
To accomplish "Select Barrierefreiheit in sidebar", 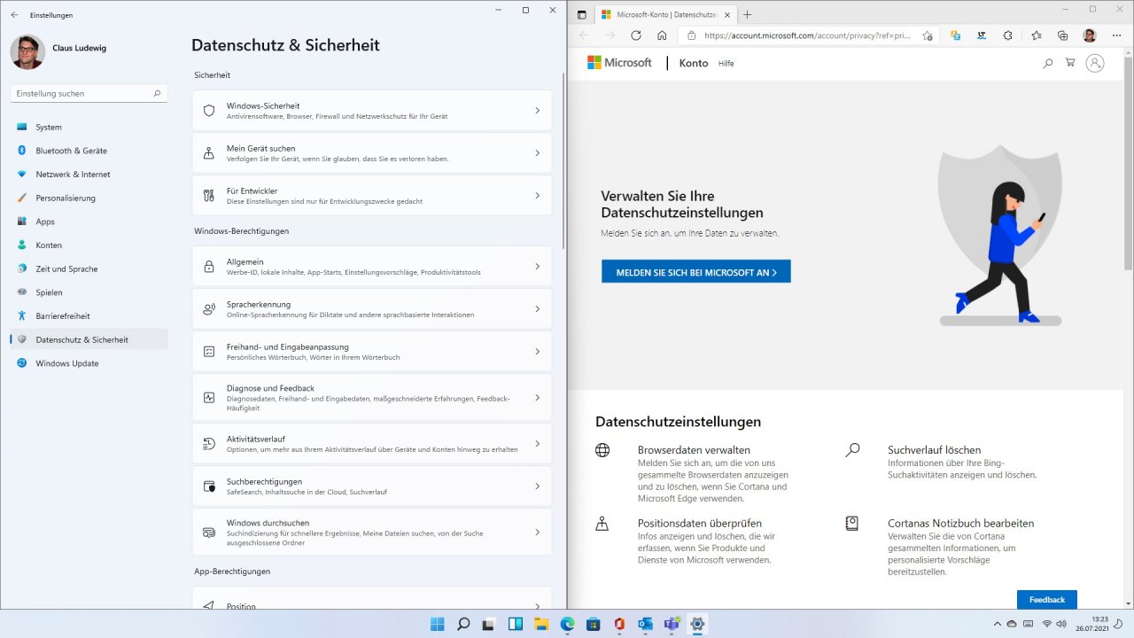I will [89, 316].
